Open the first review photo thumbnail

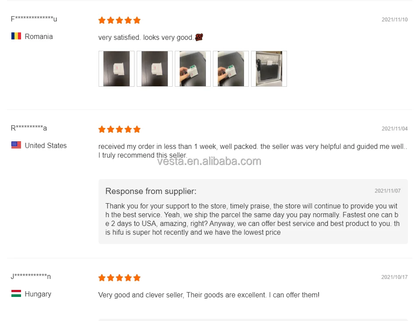coord(117,69)
